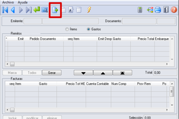This screenshot has height=119, width=179.
Task: Click Facturas Num Comp column header
Action: point(123,84)
